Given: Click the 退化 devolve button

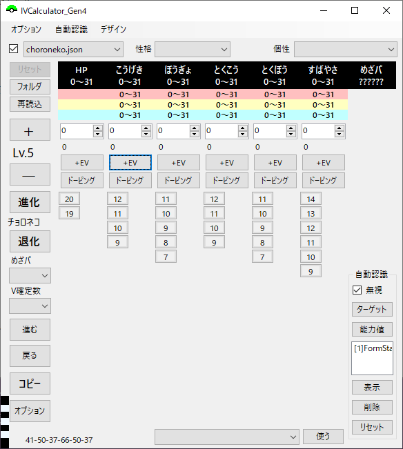Looking at the screenshot, I should (30, 241).
